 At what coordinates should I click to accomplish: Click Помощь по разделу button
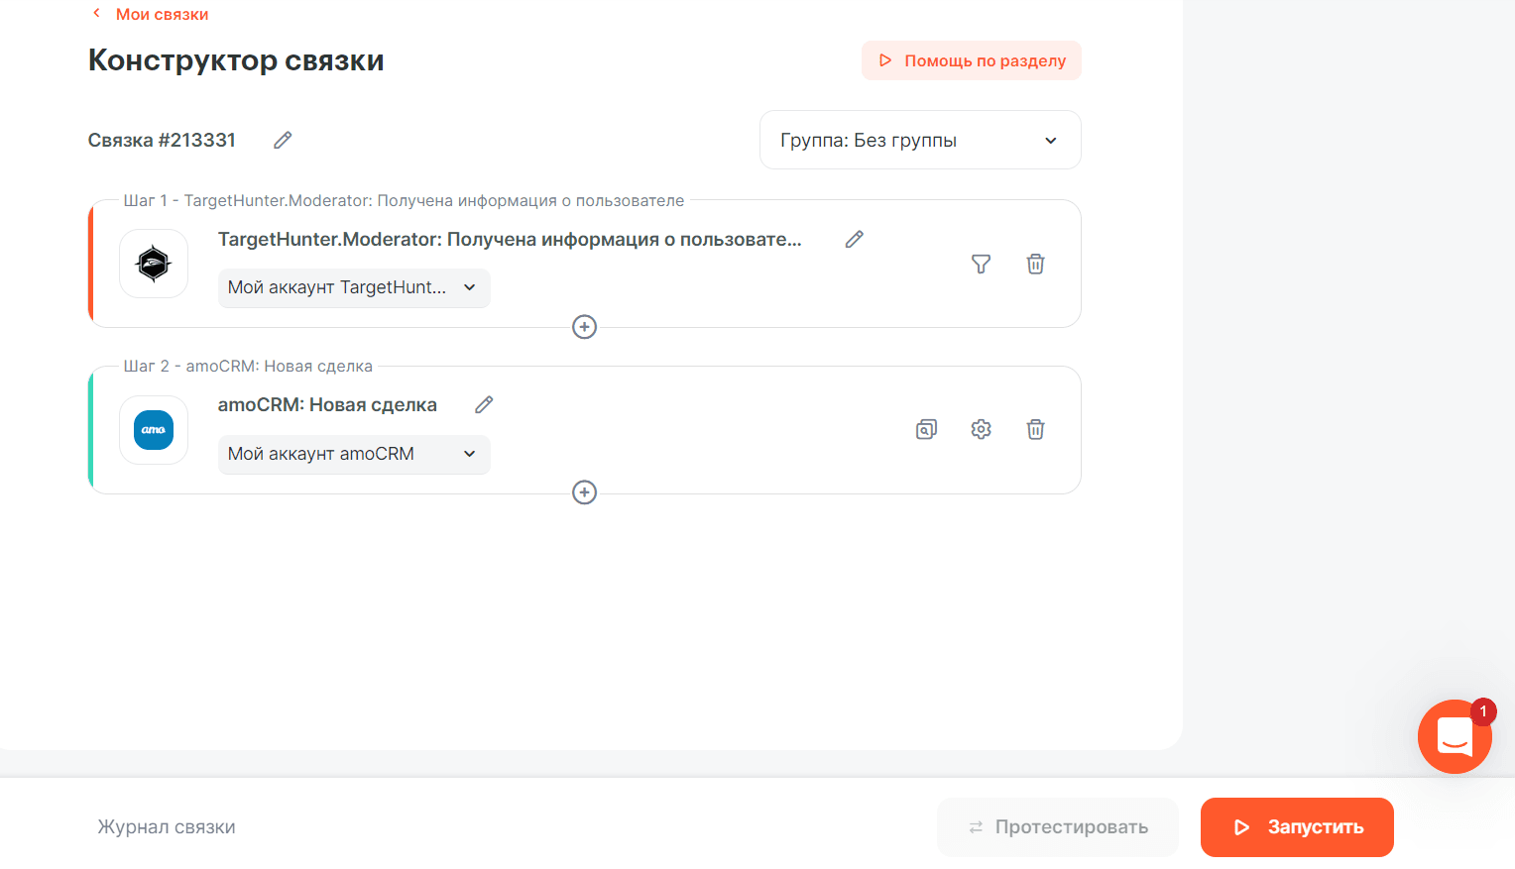coord(971,60)
